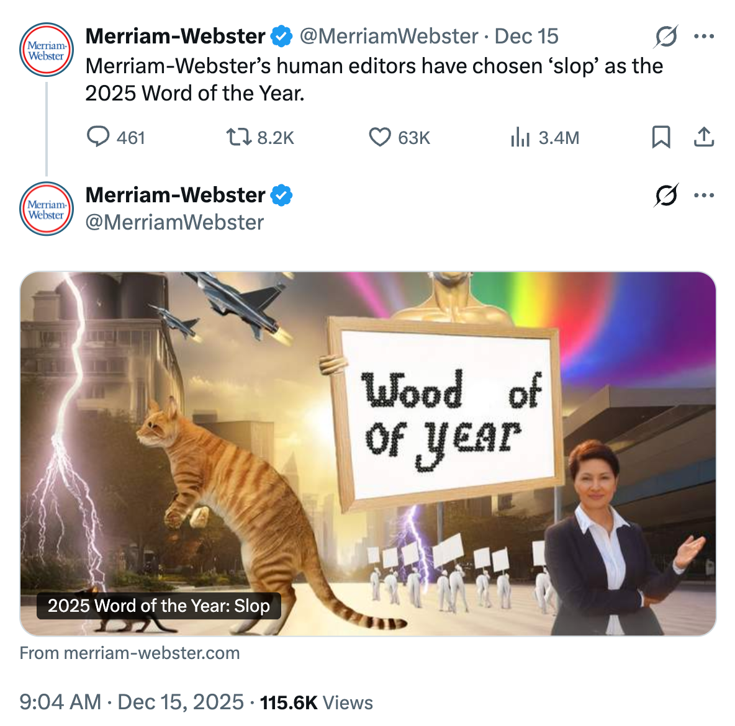Click the @MerriamWebster handle on second tweet
Image resolution: width=735 pixels, height=726 pixels.
point(174,222)
